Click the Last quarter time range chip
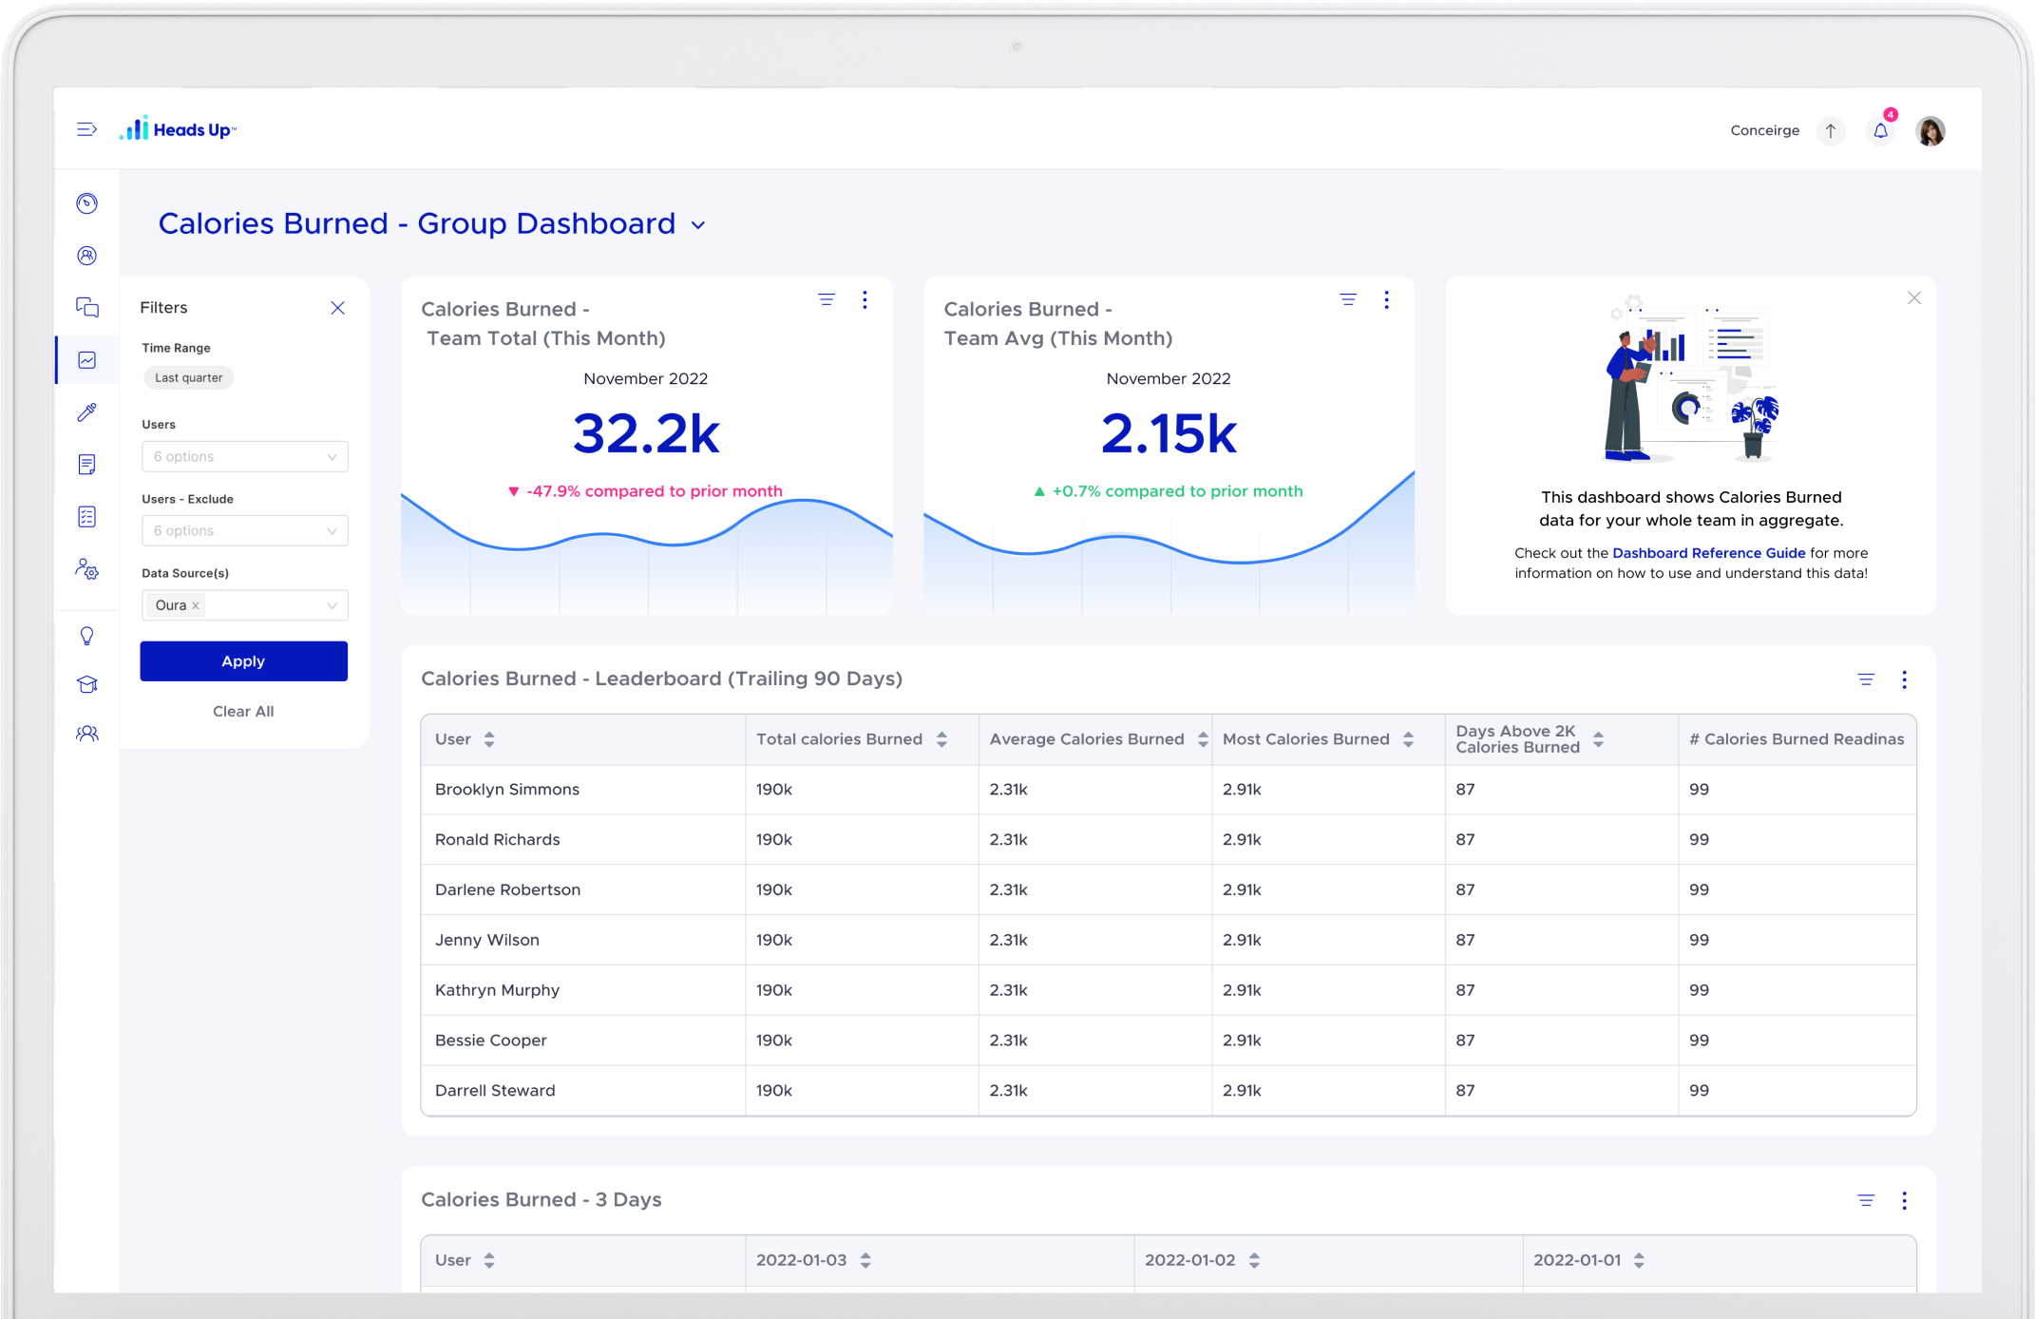The width and height of the screenshot is (2035, 1319). (188, 377)
